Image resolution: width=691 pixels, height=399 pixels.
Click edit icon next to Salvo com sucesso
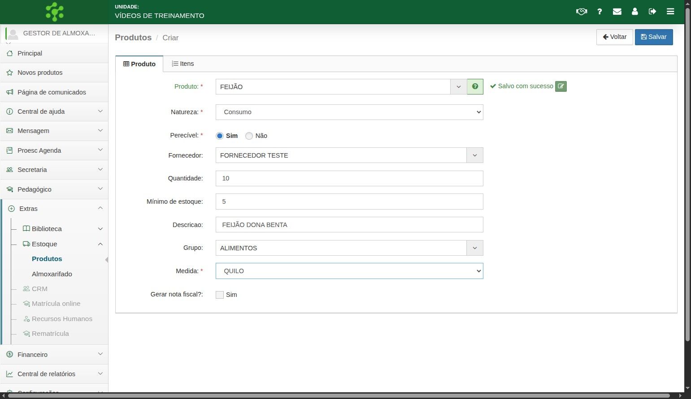[x=561, y=86]
